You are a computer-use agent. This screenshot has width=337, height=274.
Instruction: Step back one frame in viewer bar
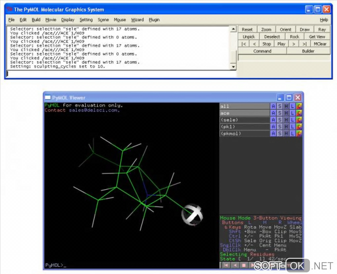click(235, 265)
